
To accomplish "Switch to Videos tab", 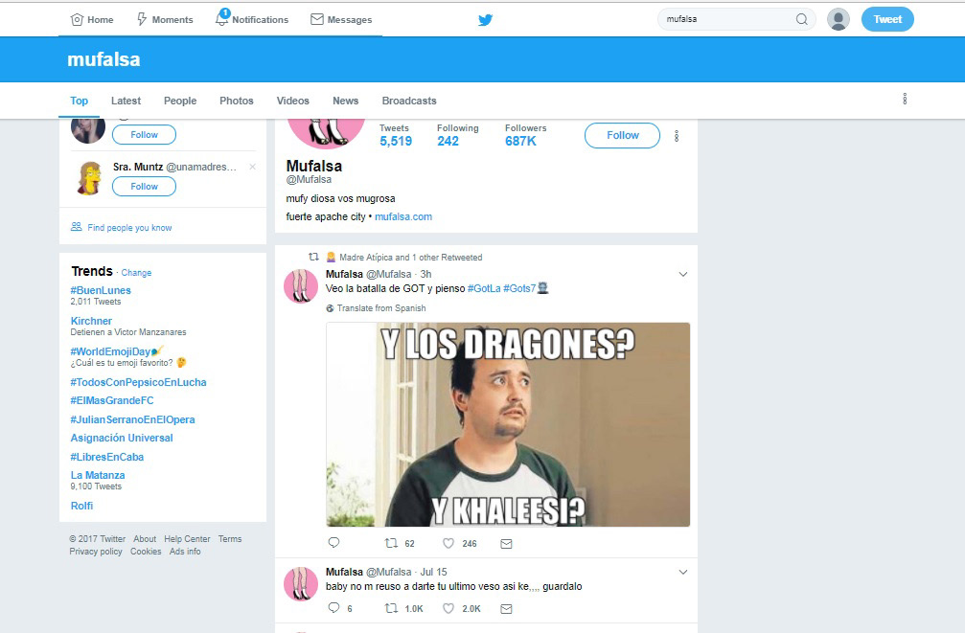I will click(292, 101).
